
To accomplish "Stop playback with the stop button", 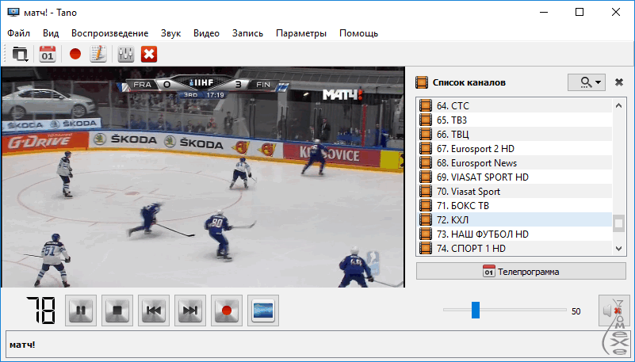I will coord(117,311).
